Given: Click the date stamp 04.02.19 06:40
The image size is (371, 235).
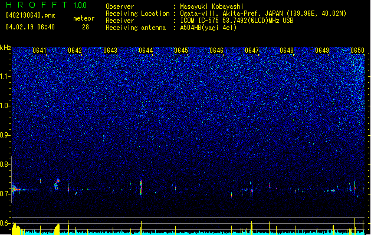Looking at the screenshot, I should click(30, 27).
